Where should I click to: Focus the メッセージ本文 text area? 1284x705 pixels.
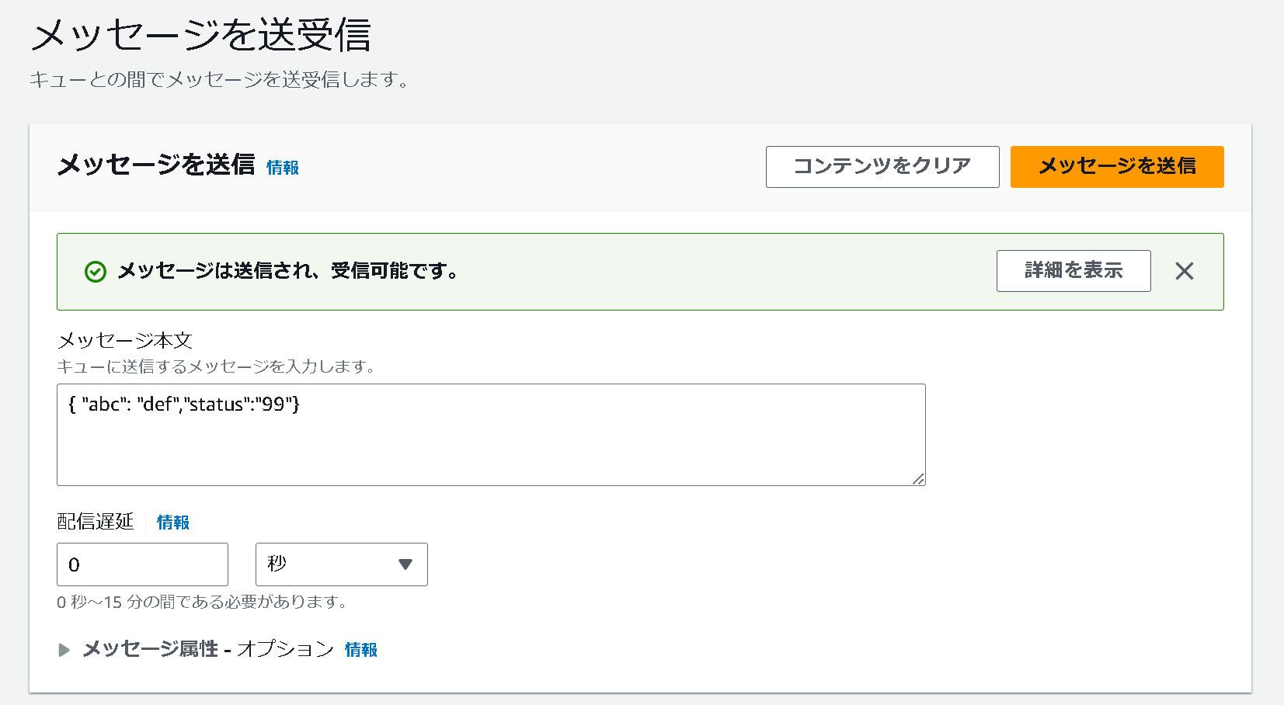tap(491, 435)
